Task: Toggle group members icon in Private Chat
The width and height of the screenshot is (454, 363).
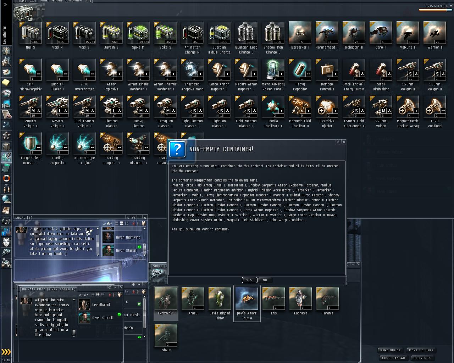Action: coord(120,295)
